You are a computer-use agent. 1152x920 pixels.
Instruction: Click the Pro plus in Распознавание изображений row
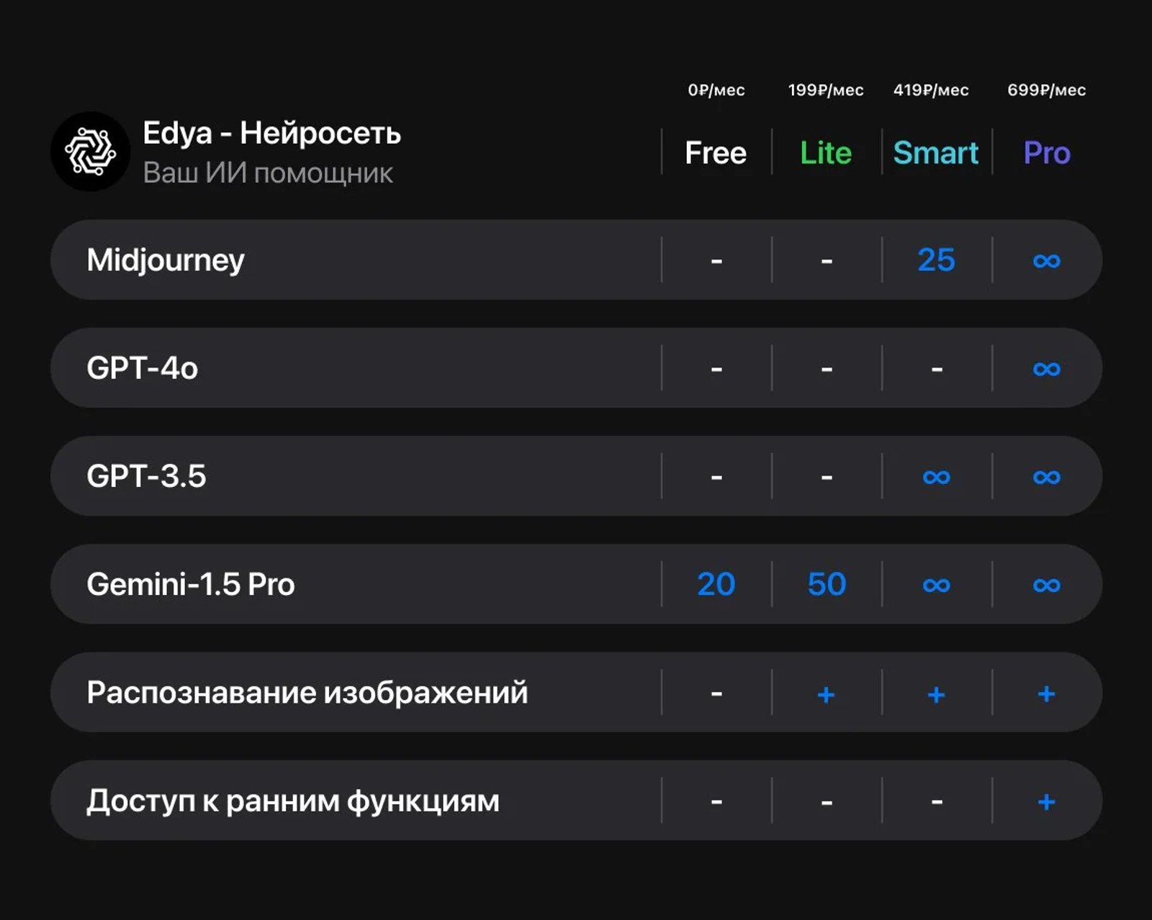[1047, 694]
